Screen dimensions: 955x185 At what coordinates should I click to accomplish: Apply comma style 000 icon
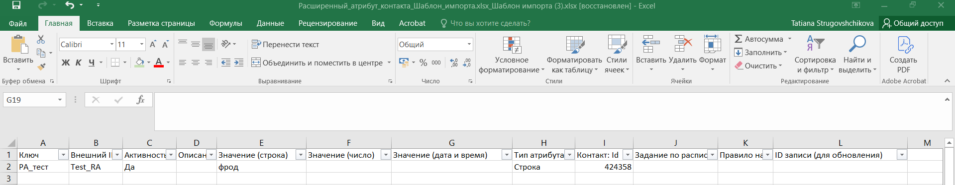tap(436, 62)
